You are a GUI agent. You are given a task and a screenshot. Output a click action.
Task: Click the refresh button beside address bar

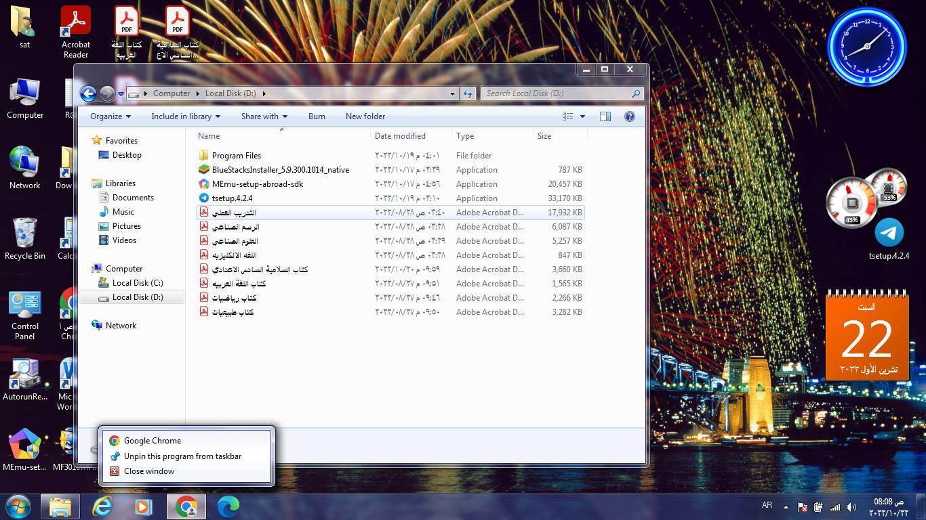tap(468, 93)
